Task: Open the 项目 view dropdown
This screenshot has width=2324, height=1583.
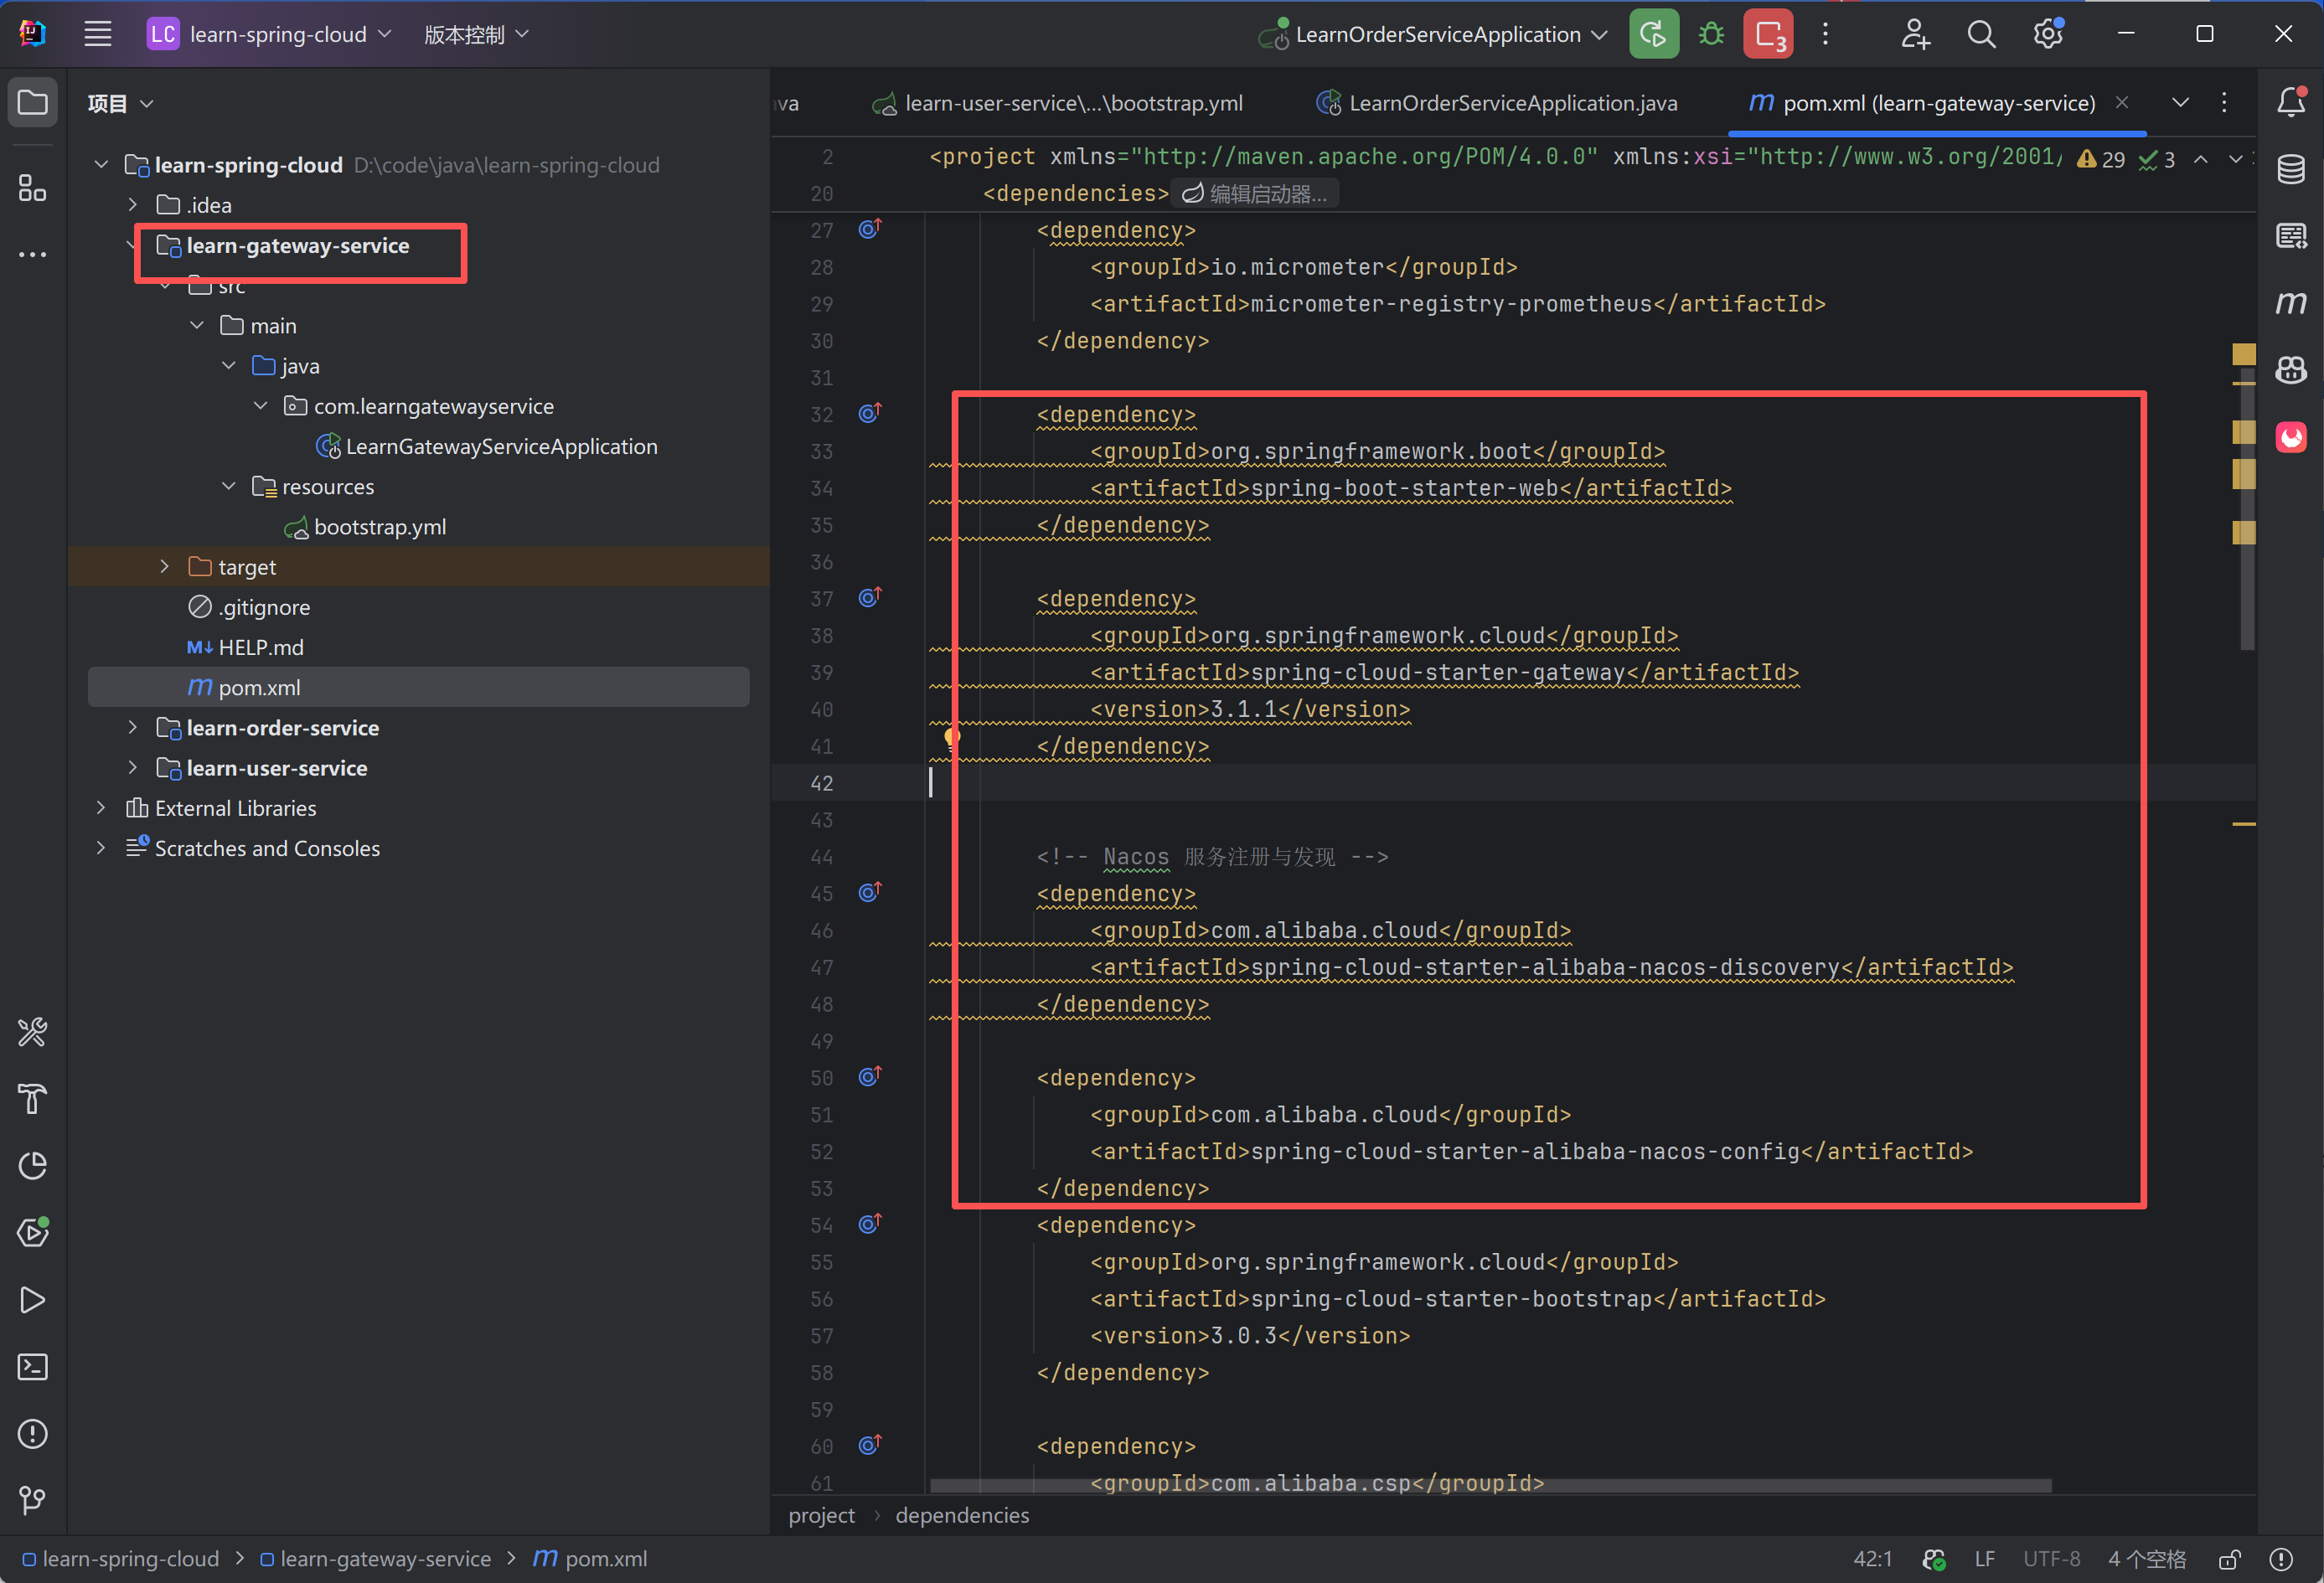Action: pos(120,103)
